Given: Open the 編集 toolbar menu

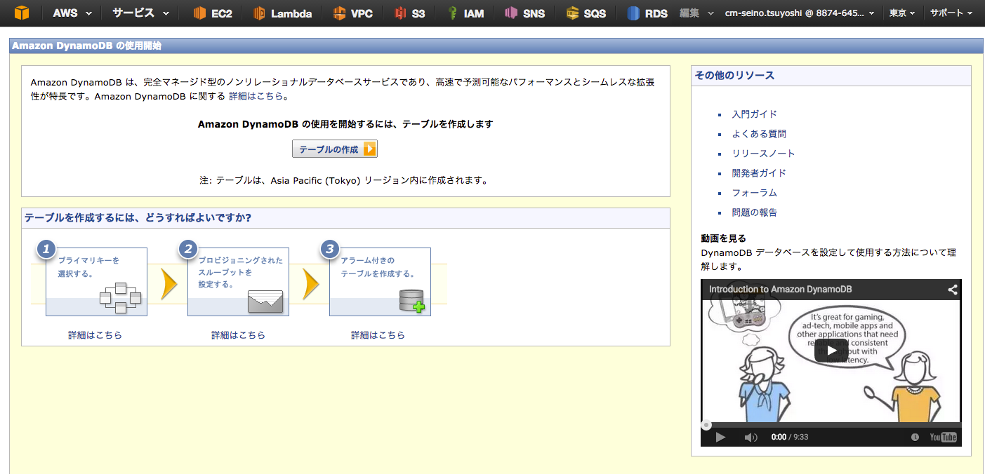Looking at the screenshot, I should [x=696, y=13].
